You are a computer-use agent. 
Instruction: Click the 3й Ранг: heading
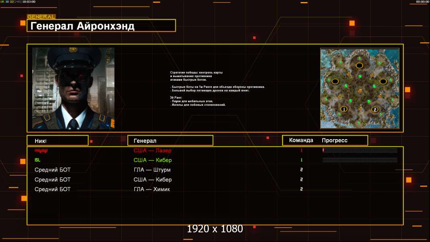coord(176,98)
